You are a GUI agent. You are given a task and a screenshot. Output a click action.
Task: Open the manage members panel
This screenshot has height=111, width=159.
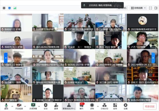pos(69,106)
